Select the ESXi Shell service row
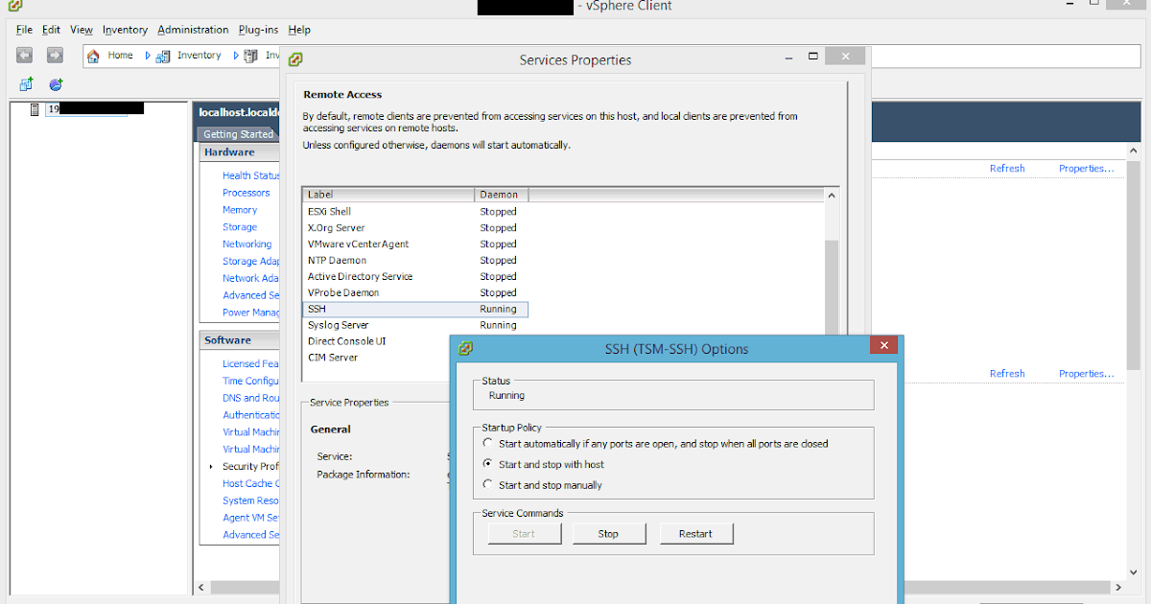1151x604 pixels. coord(414,211)
